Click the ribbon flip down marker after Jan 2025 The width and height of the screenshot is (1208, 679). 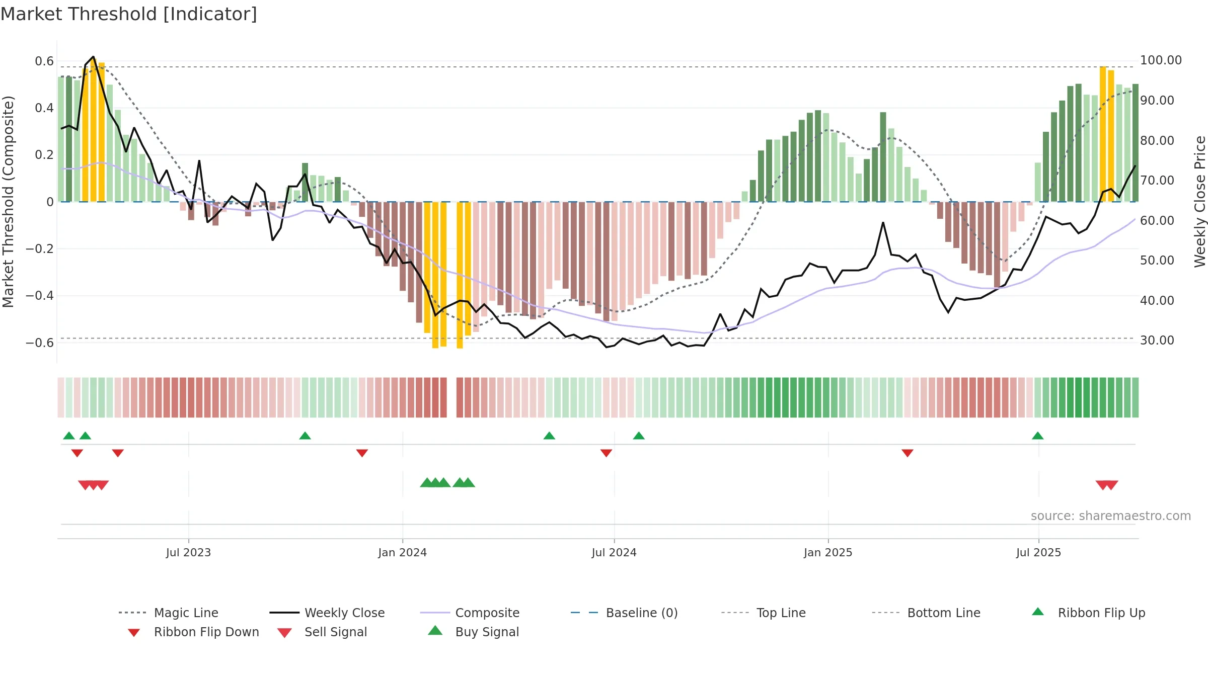[x=908, y=453]
